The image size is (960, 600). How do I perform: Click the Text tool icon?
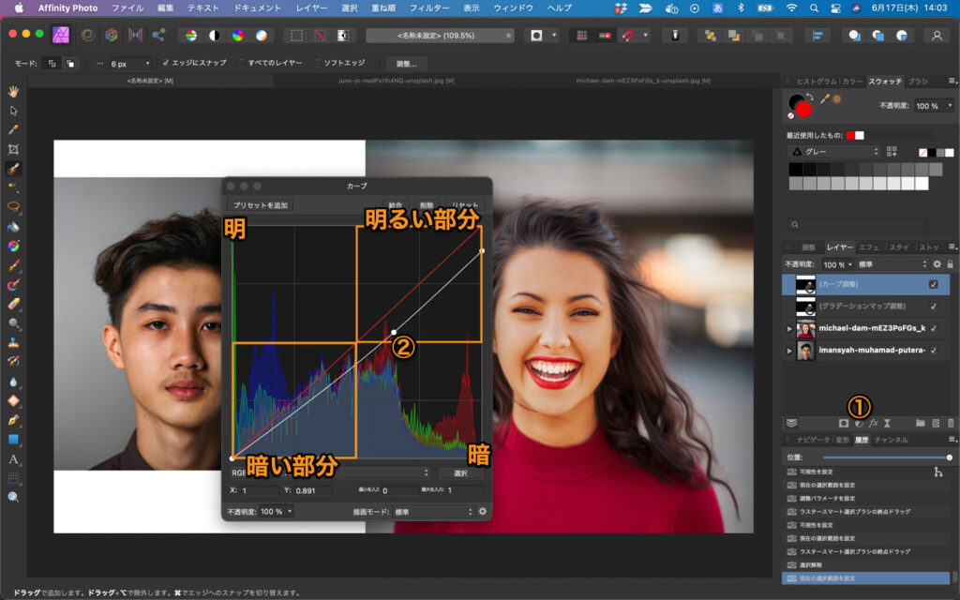click(13, 458)
